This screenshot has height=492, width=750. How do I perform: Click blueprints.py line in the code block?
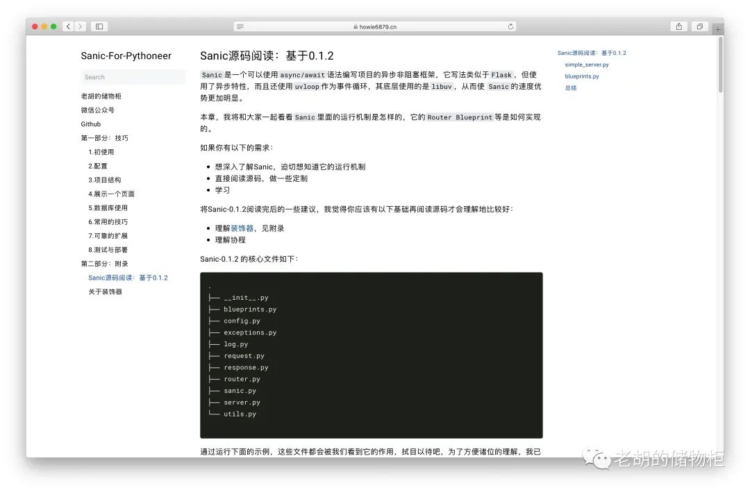250,309
